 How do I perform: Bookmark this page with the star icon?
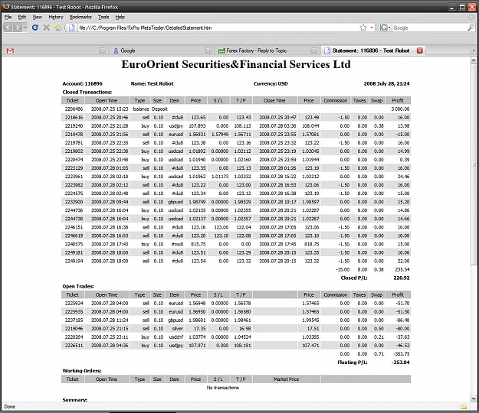[363, 28]
